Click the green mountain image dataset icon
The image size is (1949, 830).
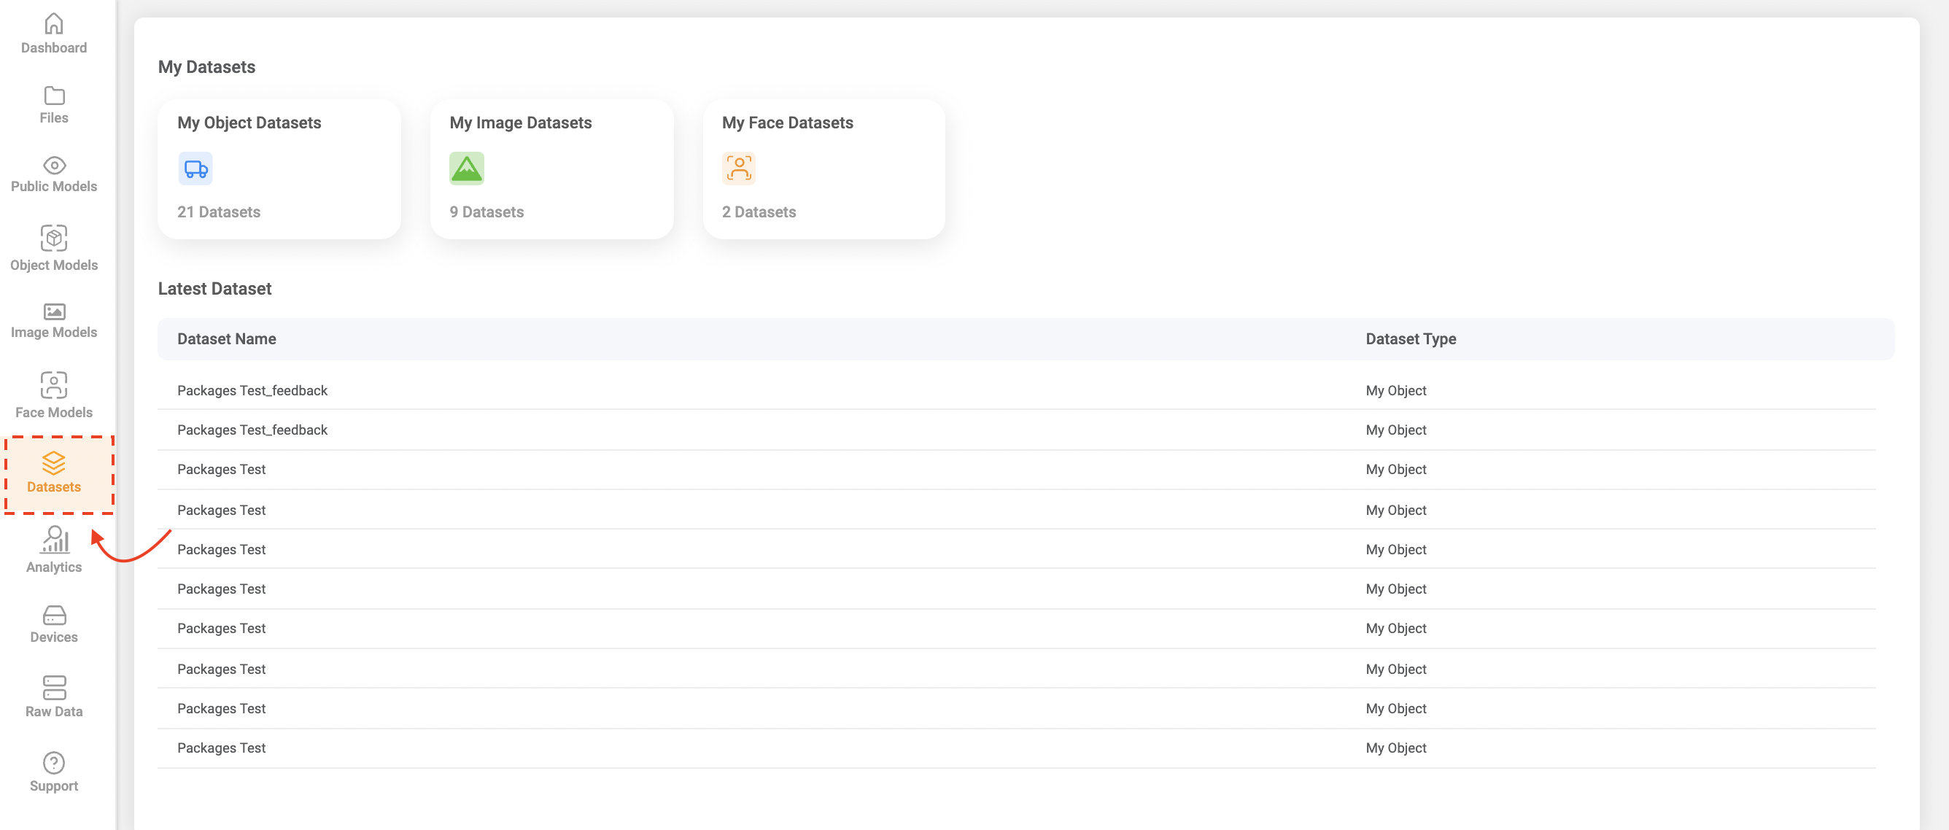point(466,168)
